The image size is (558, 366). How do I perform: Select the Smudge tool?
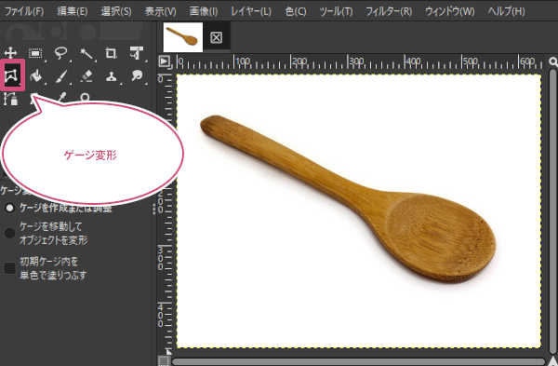(137, 76)
